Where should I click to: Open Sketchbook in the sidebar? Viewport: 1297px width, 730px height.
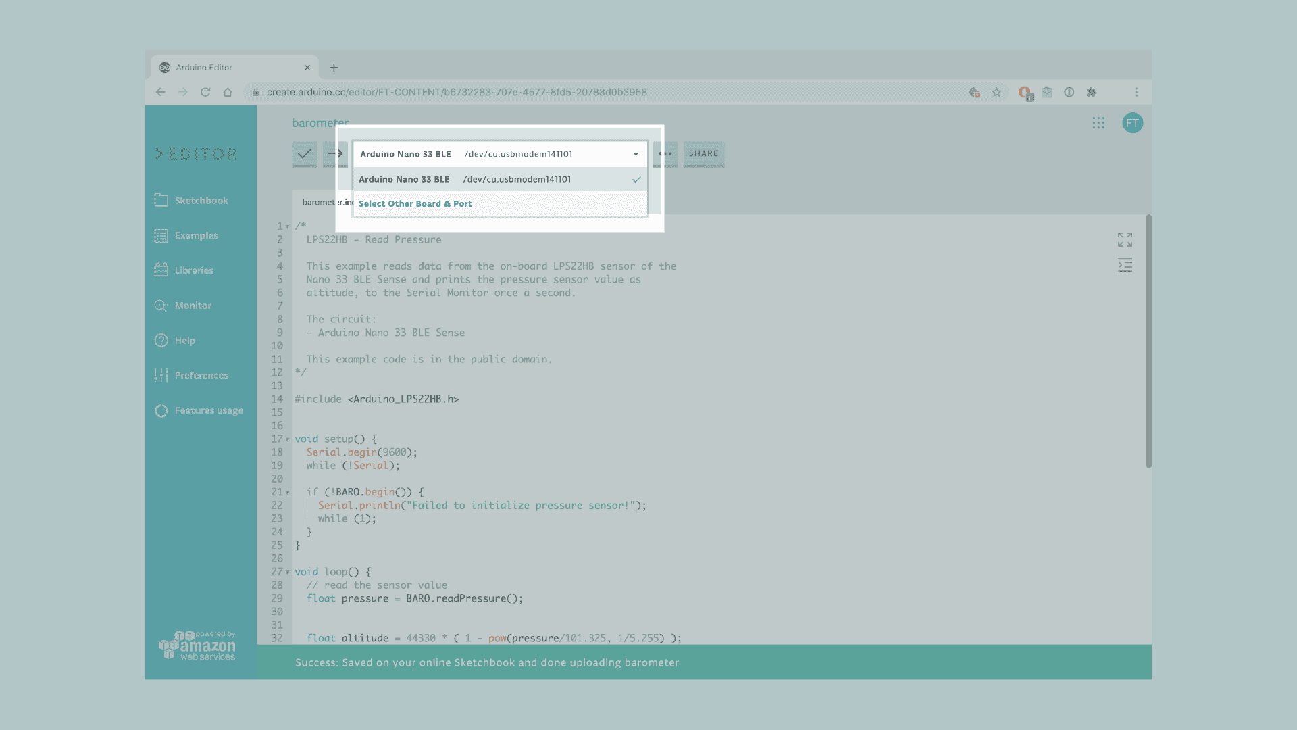coord(201,201)
